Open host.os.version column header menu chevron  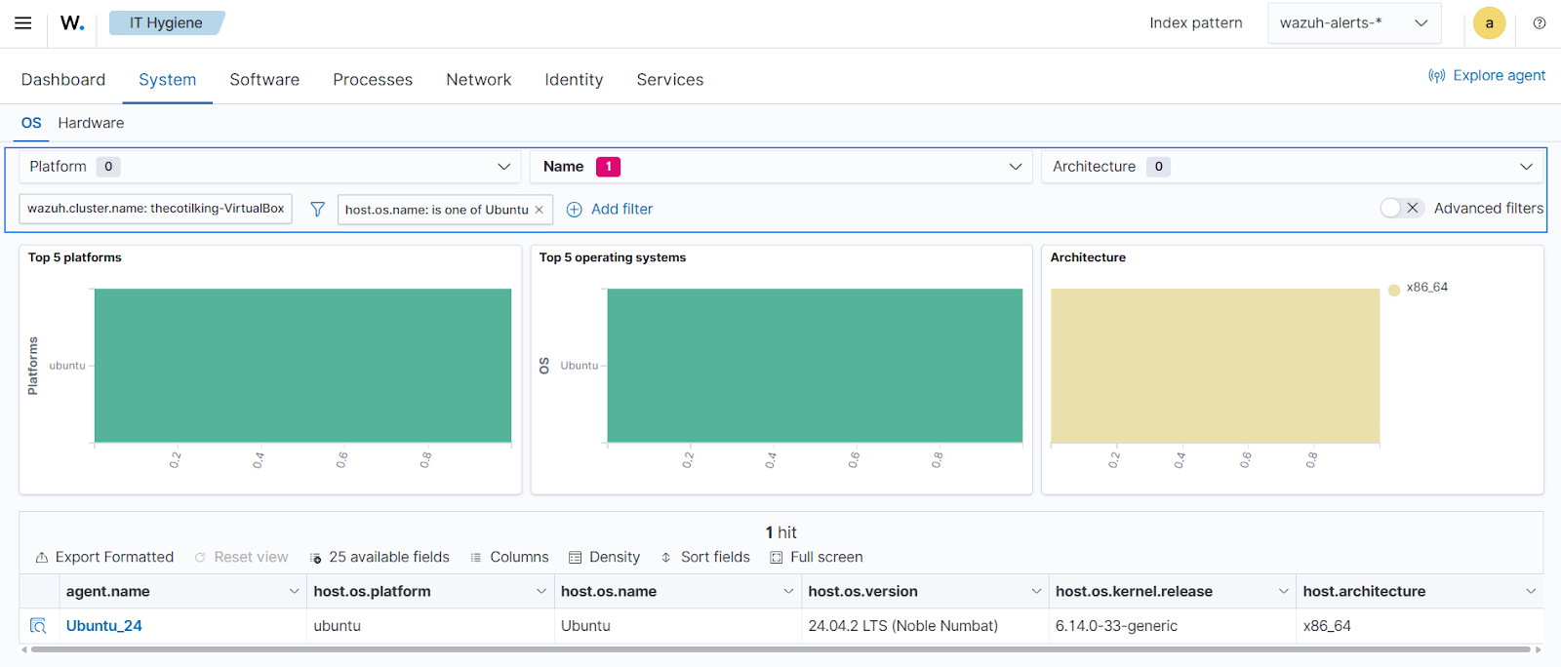pyautogui.click(x=1036, y=592)
